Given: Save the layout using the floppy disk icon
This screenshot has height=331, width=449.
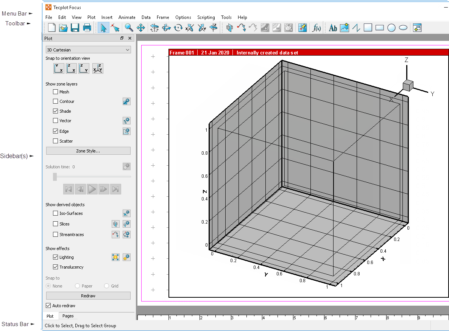Looking at the screenshot, I should tap(75, 28).
